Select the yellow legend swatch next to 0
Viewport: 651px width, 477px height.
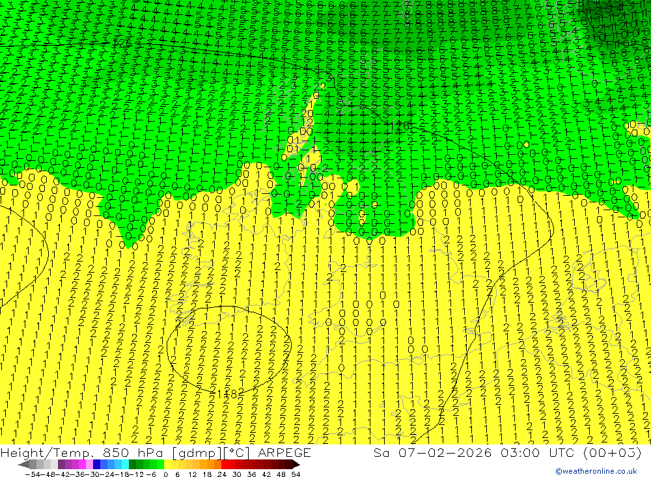[x=168, y=464]
